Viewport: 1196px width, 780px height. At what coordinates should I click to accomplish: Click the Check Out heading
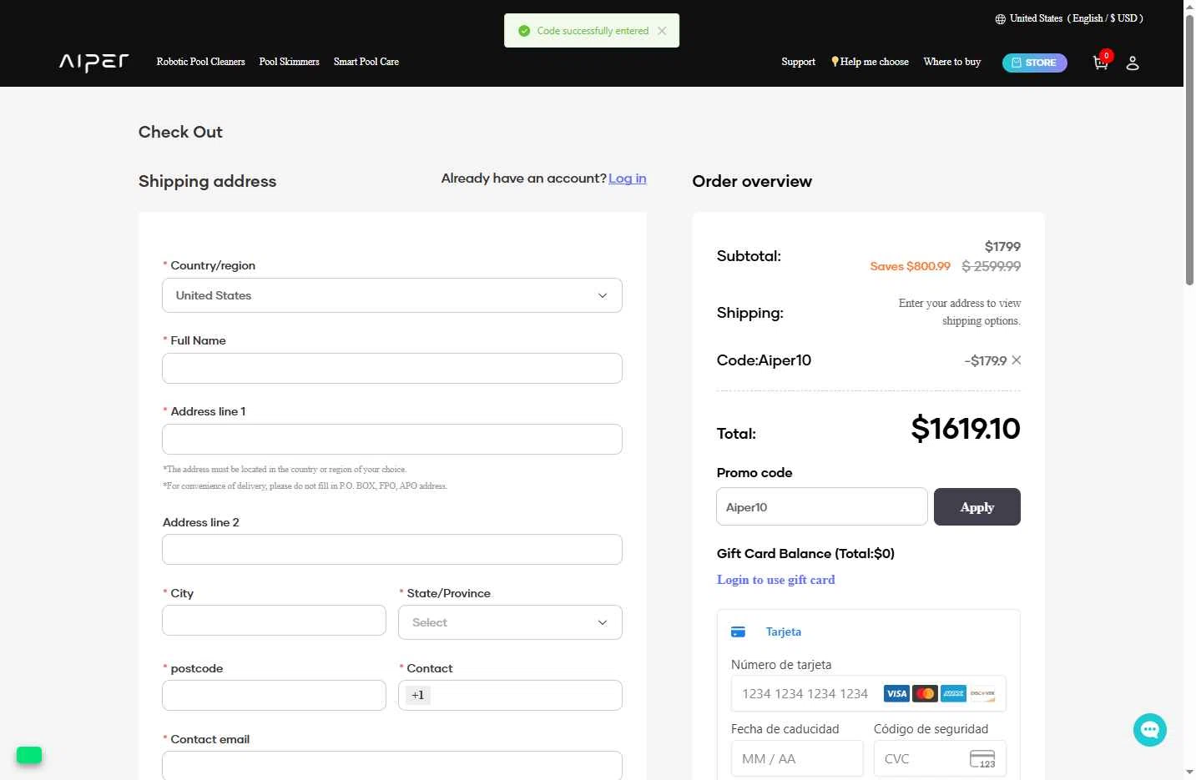[x=180, y=132]
